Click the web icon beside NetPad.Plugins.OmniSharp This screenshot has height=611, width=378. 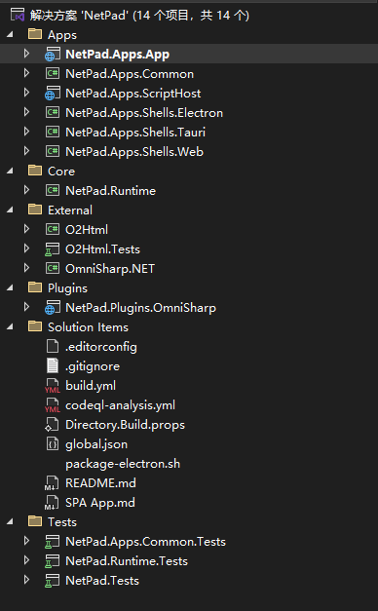click(x=53, y=307)
